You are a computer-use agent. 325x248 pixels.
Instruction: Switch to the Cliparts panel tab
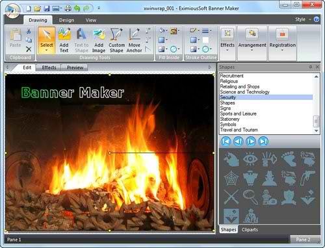(250, 230)
